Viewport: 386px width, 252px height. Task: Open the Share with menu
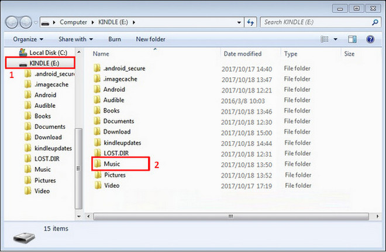(x=75, y=39)
